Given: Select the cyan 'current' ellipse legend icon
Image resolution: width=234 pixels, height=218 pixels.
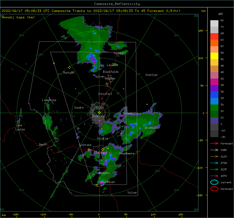Looking at the screenshot, I should click(x=214, y=182).
